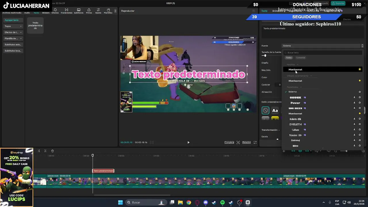Switch to Archivos multimedia tab
This screenshot has width=368, height=207.
point(12,13)
